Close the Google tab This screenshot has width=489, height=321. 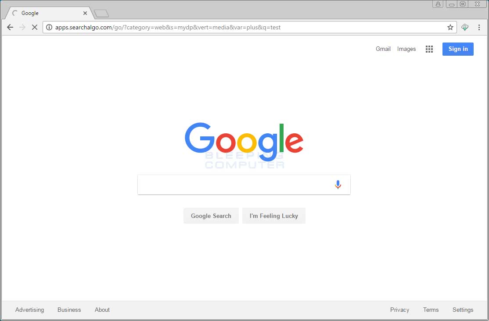[85, 13]
